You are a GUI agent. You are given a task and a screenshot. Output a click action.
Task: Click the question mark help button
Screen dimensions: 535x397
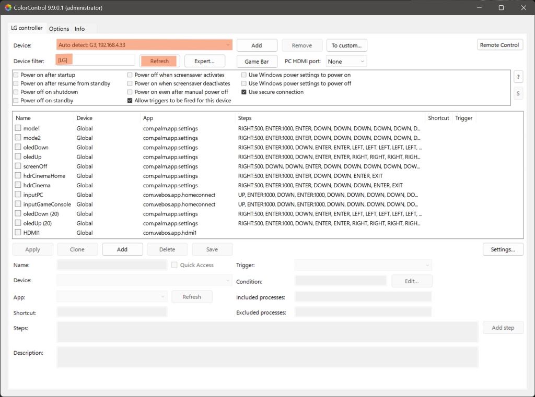click(x=518, y=77)
